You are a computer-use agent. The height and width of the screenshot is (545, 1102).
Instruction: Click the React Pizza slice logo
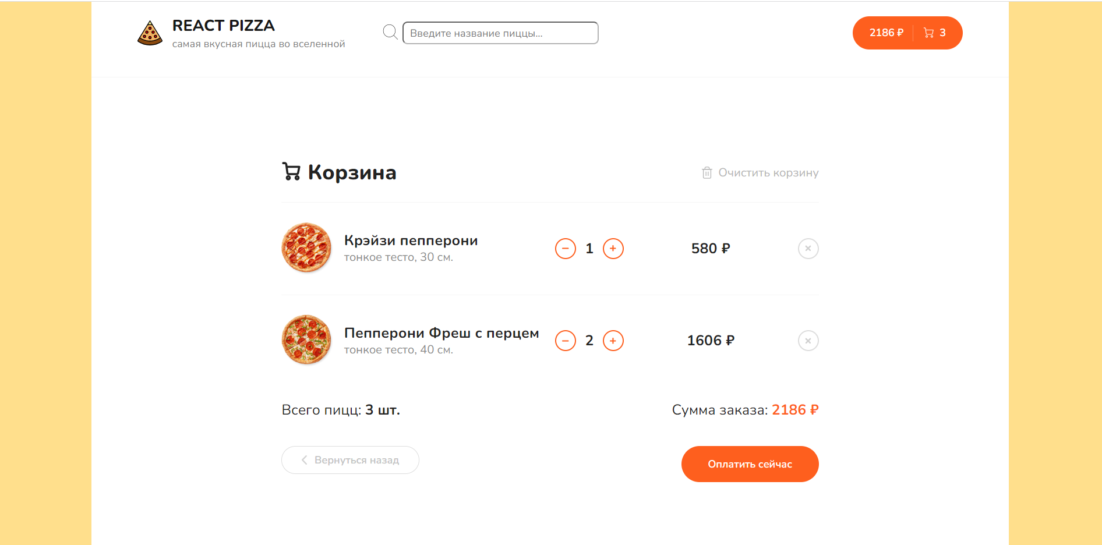[x=150, y=33]
